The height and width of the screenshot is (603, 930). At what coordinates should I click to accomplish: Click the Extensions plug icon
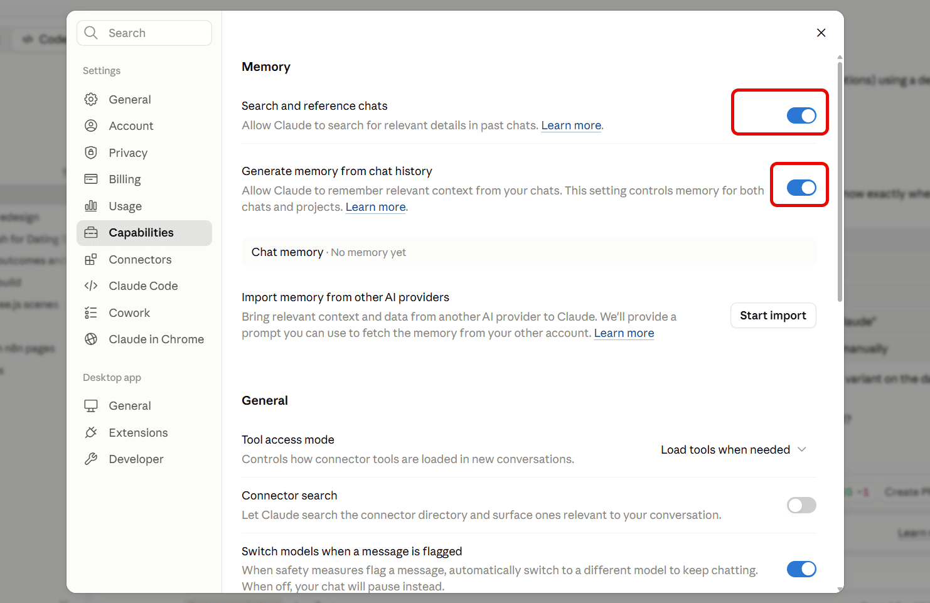[91, 432]
